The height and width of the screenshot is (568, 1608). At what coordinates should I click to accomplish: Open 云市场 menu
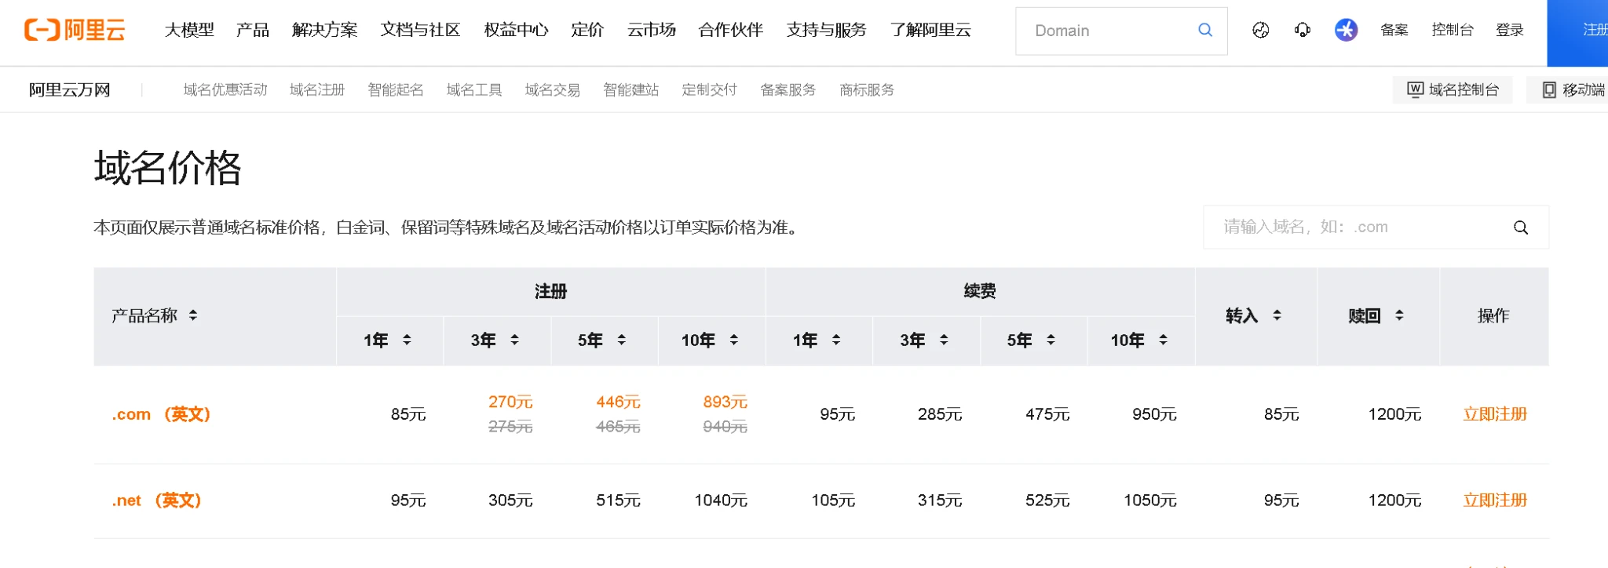[652, 30]
